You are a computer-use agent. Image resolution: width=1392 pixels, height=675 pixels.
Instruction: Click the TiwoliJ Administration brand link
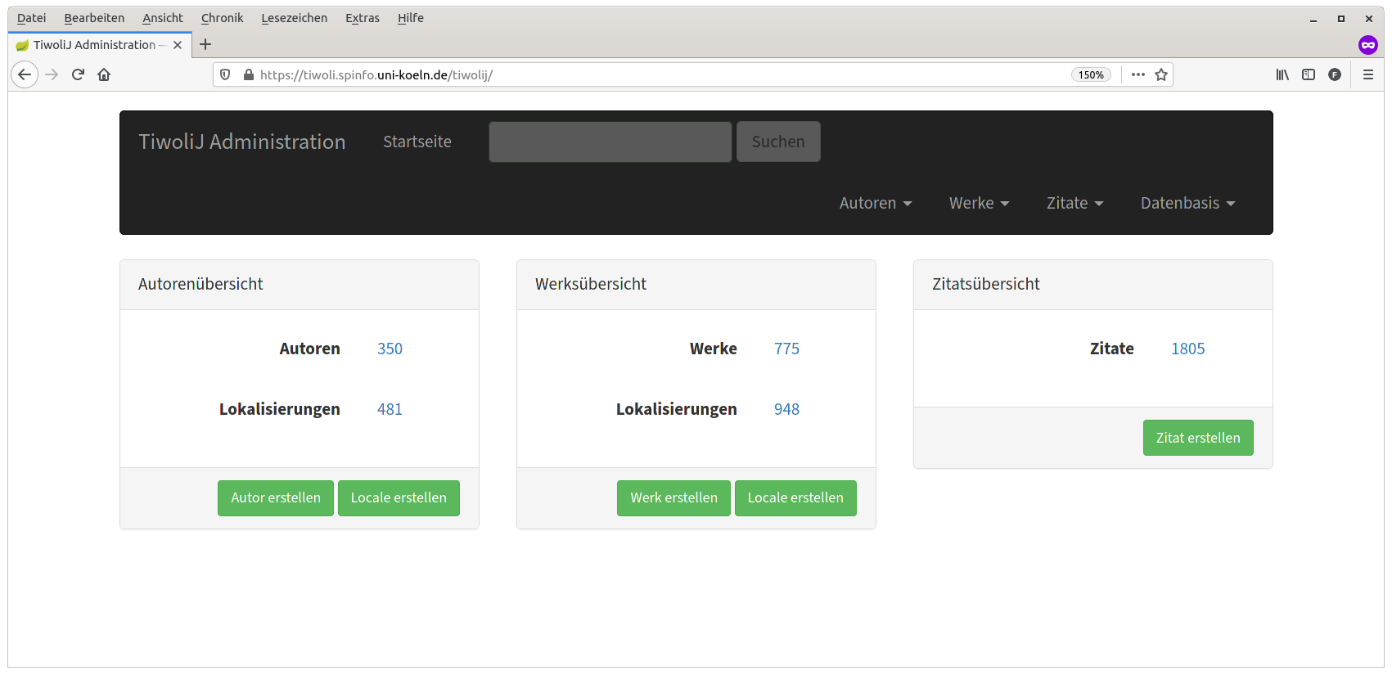242,142
